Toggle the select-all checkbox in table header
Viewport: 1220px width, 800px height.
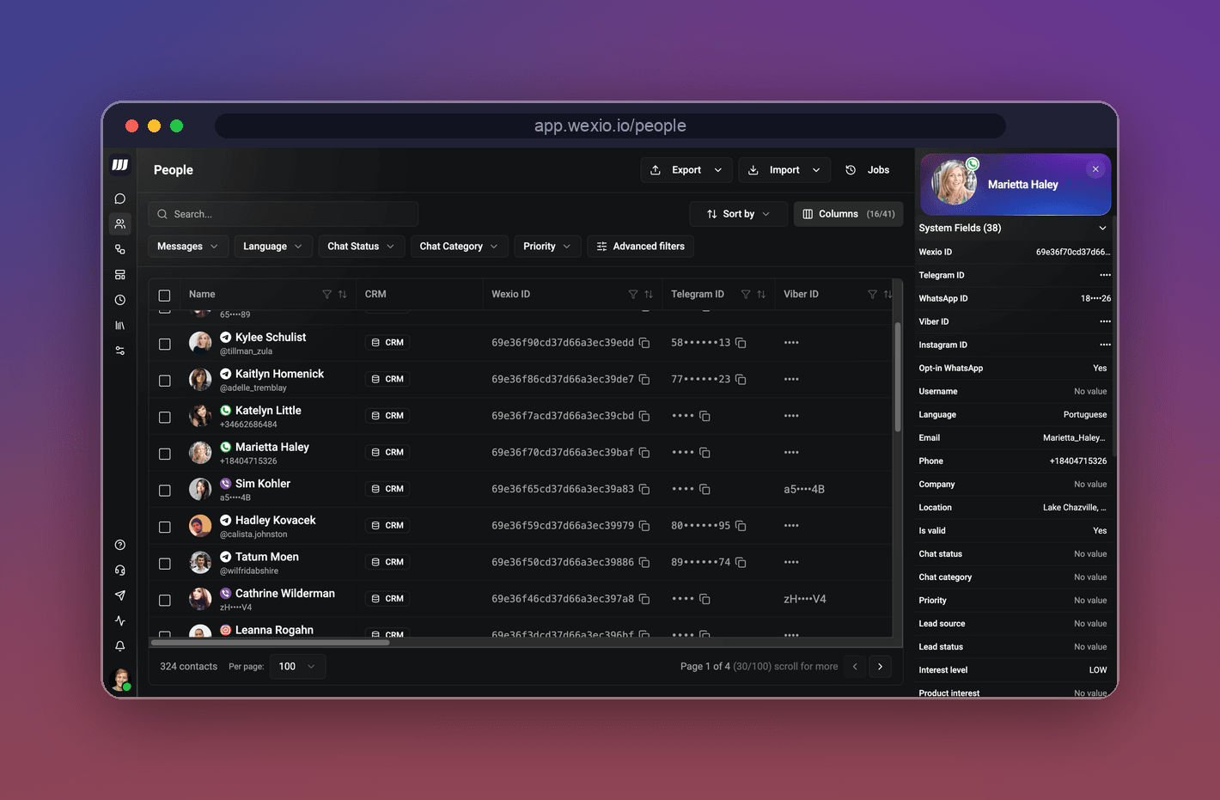pyautogui.click(x=165, y=296)
